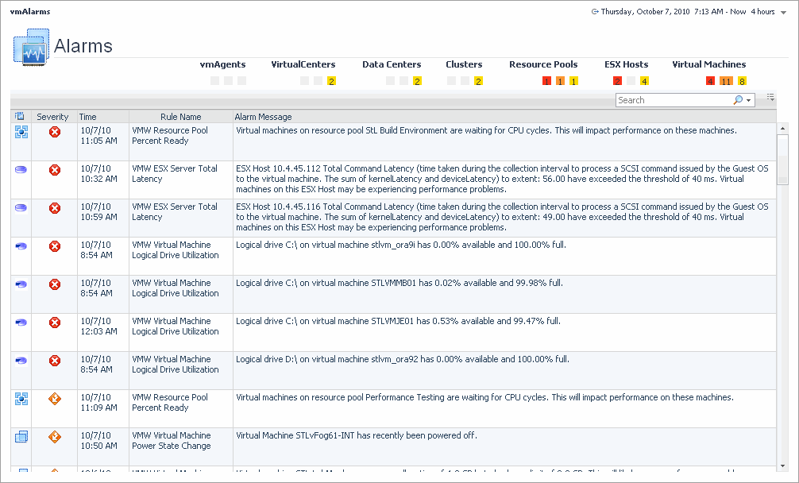
Task: Click the logical drive icon for stlvm_ora9i alarm
Action: coord(21,246)
